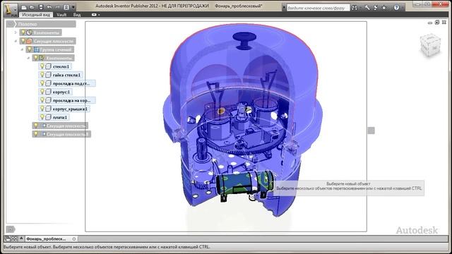The height and width of the screenshot is (254, 452).
Task: Click the user profile icon in quick access toolbar
Action: point(66,7)
